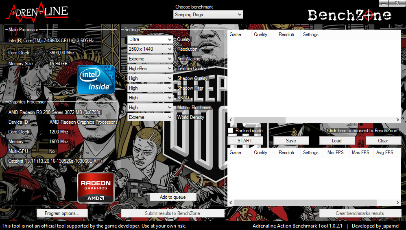The width and height of the screenshot is (406, 230).
Task: Open Program options
Action: click(x=62, y=213)
